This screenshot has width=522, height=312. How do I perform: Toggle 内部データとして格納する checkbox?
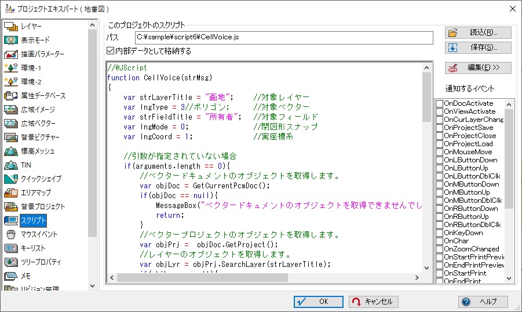(110, 50)
